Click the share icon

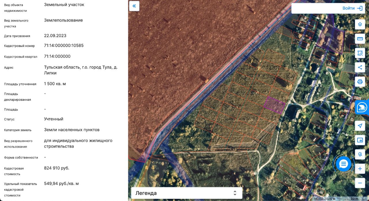click(360, 68)
